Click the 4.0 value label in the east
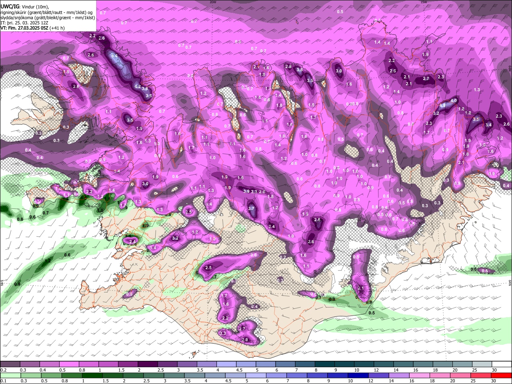 (x=454, y=100)
